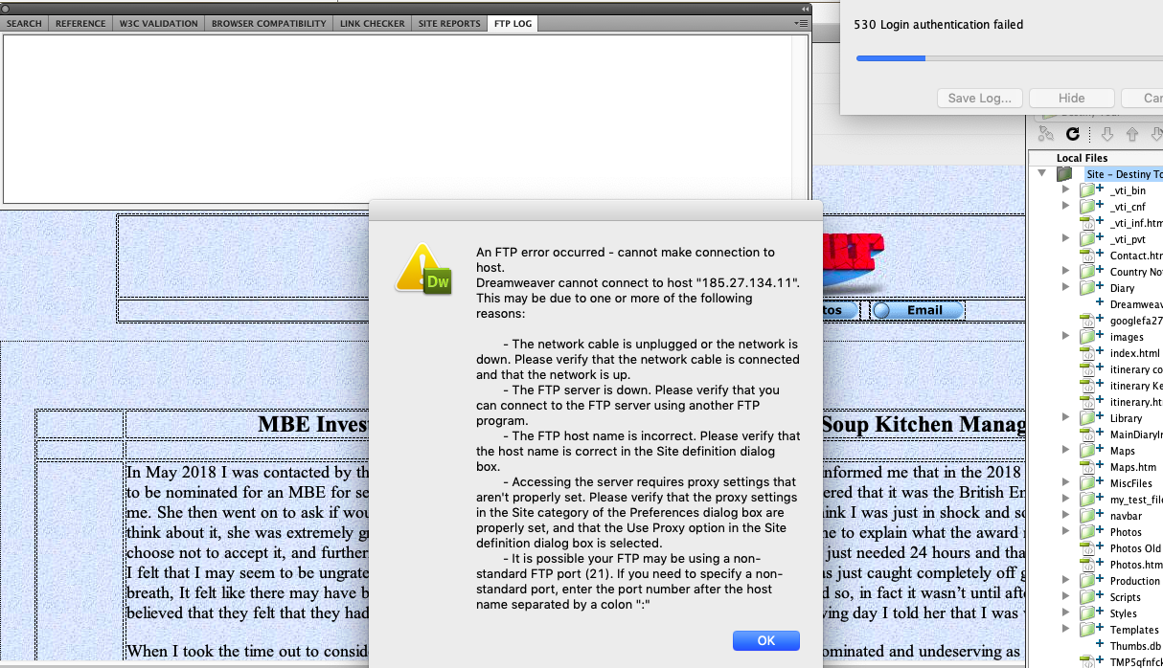
Task: Open the W3C Validation tab
Action: tap(157, 23)
